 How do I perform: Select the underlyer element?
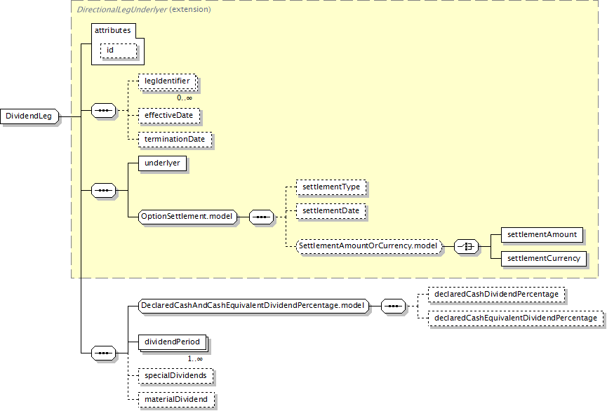[x=162, y=163]
